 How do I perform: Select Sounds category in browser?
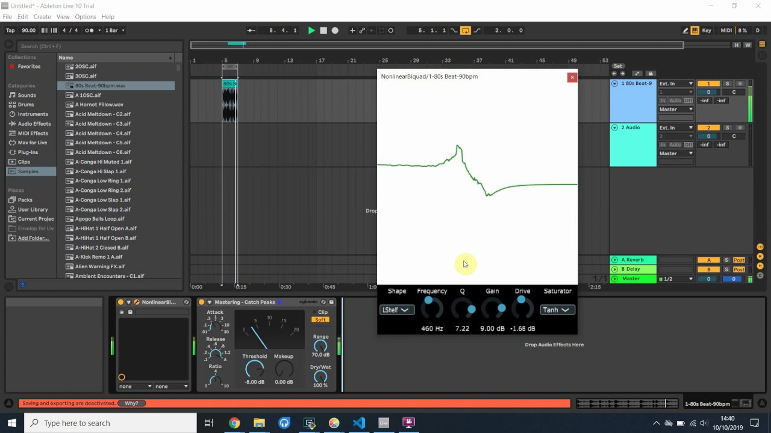pyautogui.click(x=27, y=95)
